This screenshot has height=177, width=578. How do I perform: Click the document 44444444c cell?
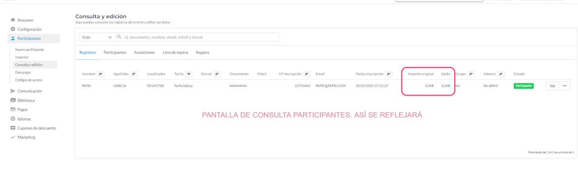238,86
